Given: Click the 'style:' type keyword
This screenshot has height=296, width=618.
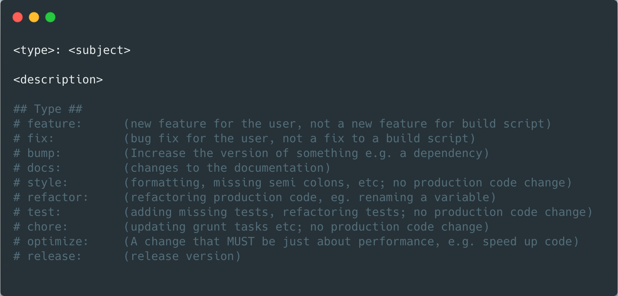Looking at the screenshot, I should [x=48, y=183].
